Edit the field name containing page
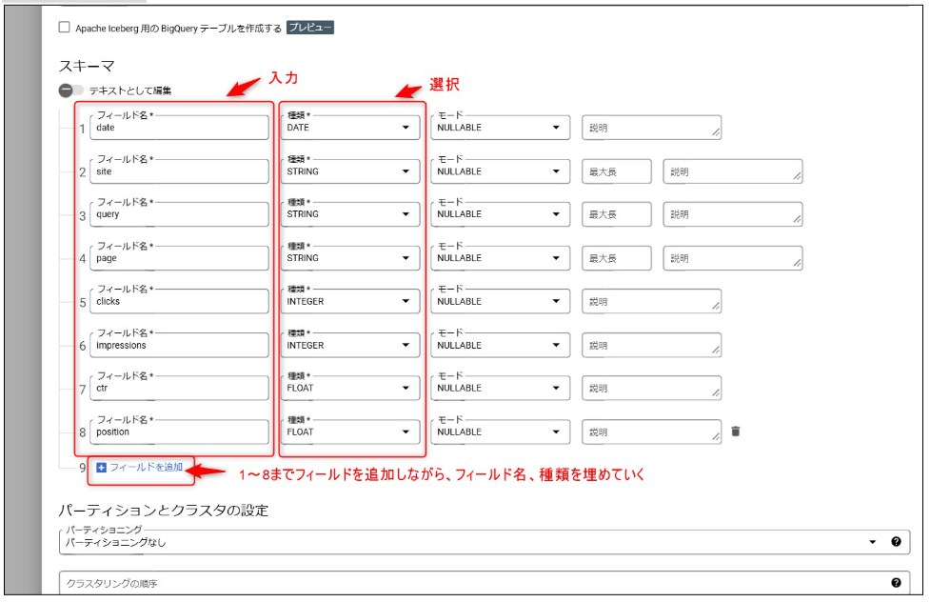Image resolution: width=930 pixels, height=602 pixels. 179,258
